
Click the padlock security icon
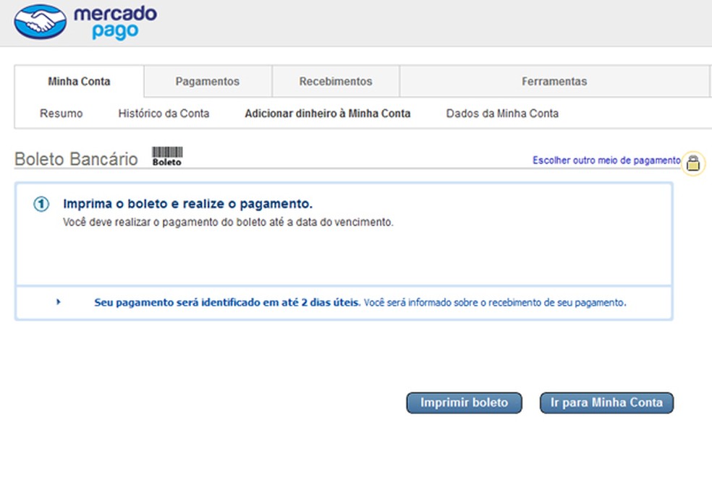(693, 163)
